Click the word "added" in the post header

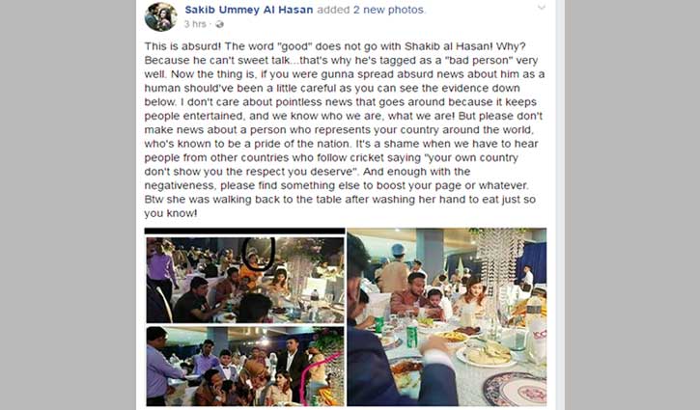[333, 10]
